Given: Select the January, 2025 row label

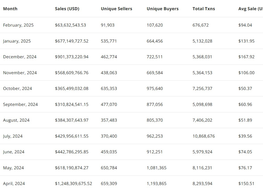Looking at the screenshot, I should pos(17,41).
